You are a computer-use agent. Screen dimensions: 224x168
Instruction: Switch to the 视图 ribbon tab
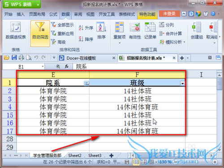point(90,14)
